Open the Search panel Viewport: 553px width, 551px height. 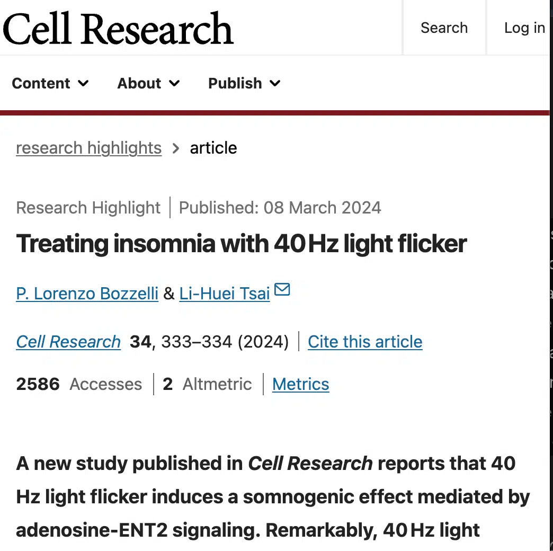[x=444, y=28]
